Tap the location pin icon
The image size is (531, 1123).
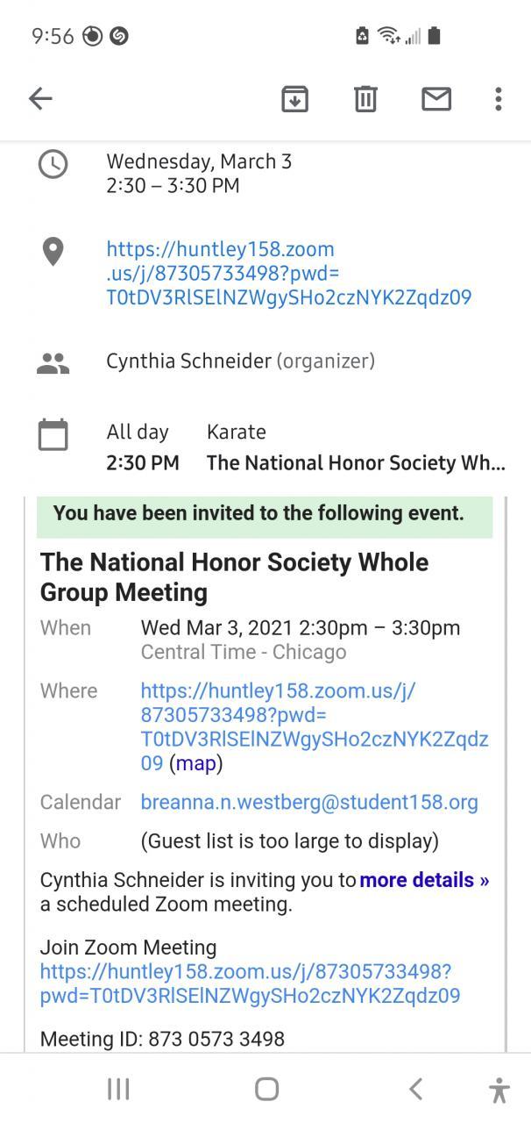(53, 252)
